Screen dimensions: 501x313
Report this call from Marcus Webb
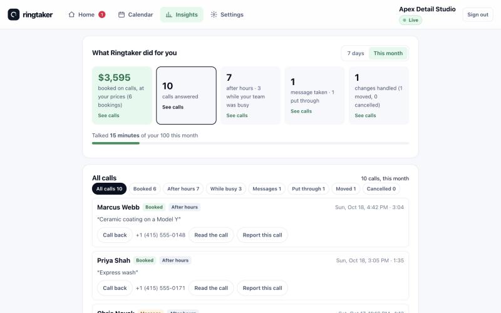[262, 235]
